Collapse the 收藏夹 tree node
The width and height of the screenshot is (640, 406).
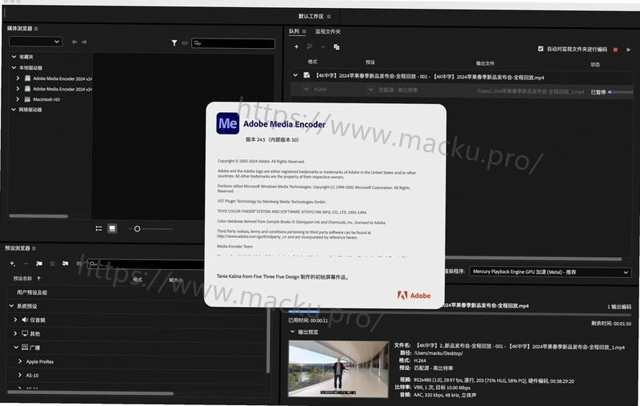(x=14, y=57)
